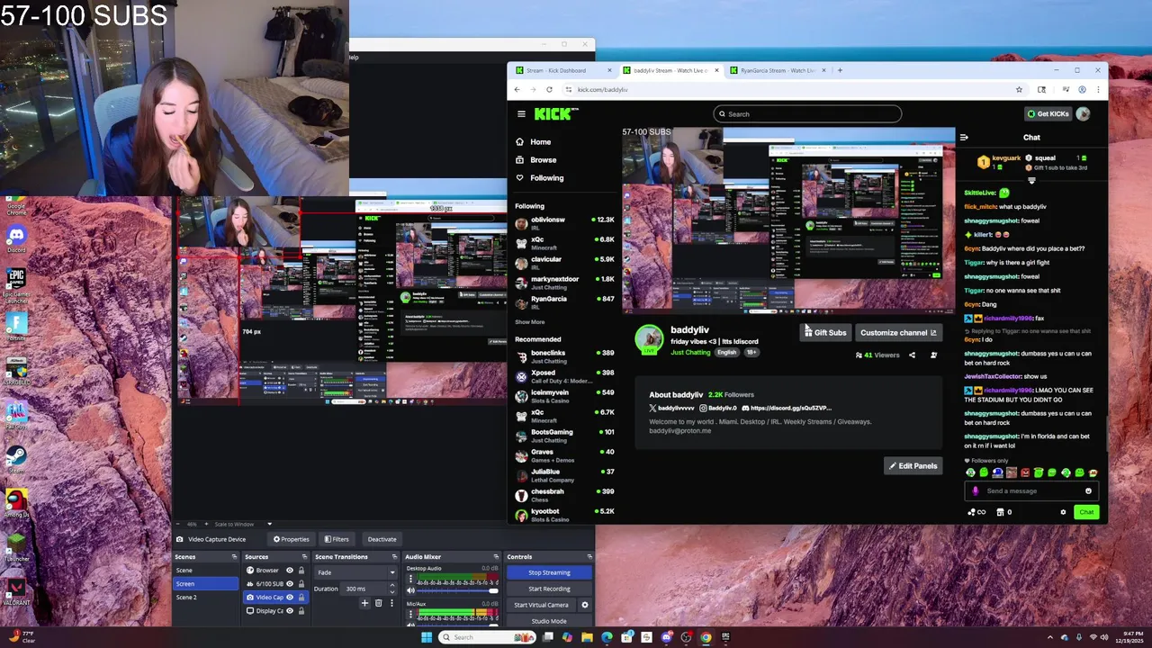The height and width of the screenshot is (648, 1152).
Task: Click the user icon beside share icon
Action: click(x=933, y=355)
